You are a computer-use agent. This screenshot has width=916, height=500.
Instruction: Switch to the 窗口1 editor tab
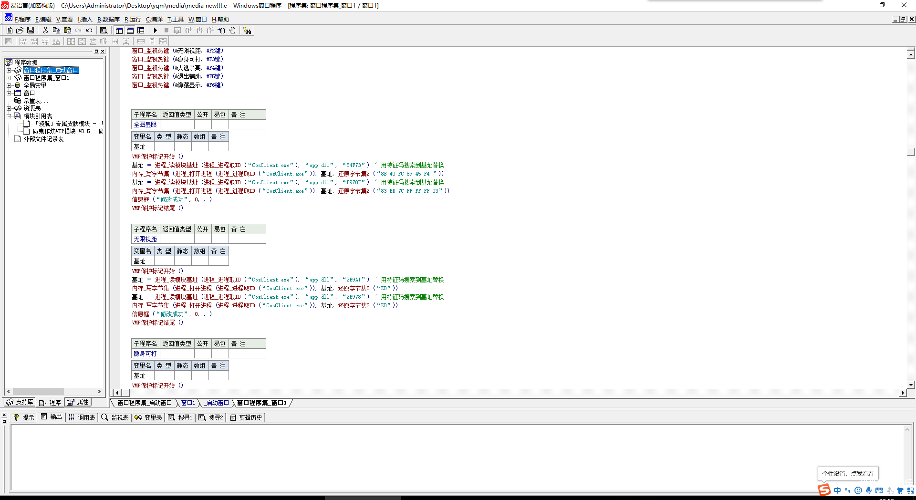tap(188, 403)
